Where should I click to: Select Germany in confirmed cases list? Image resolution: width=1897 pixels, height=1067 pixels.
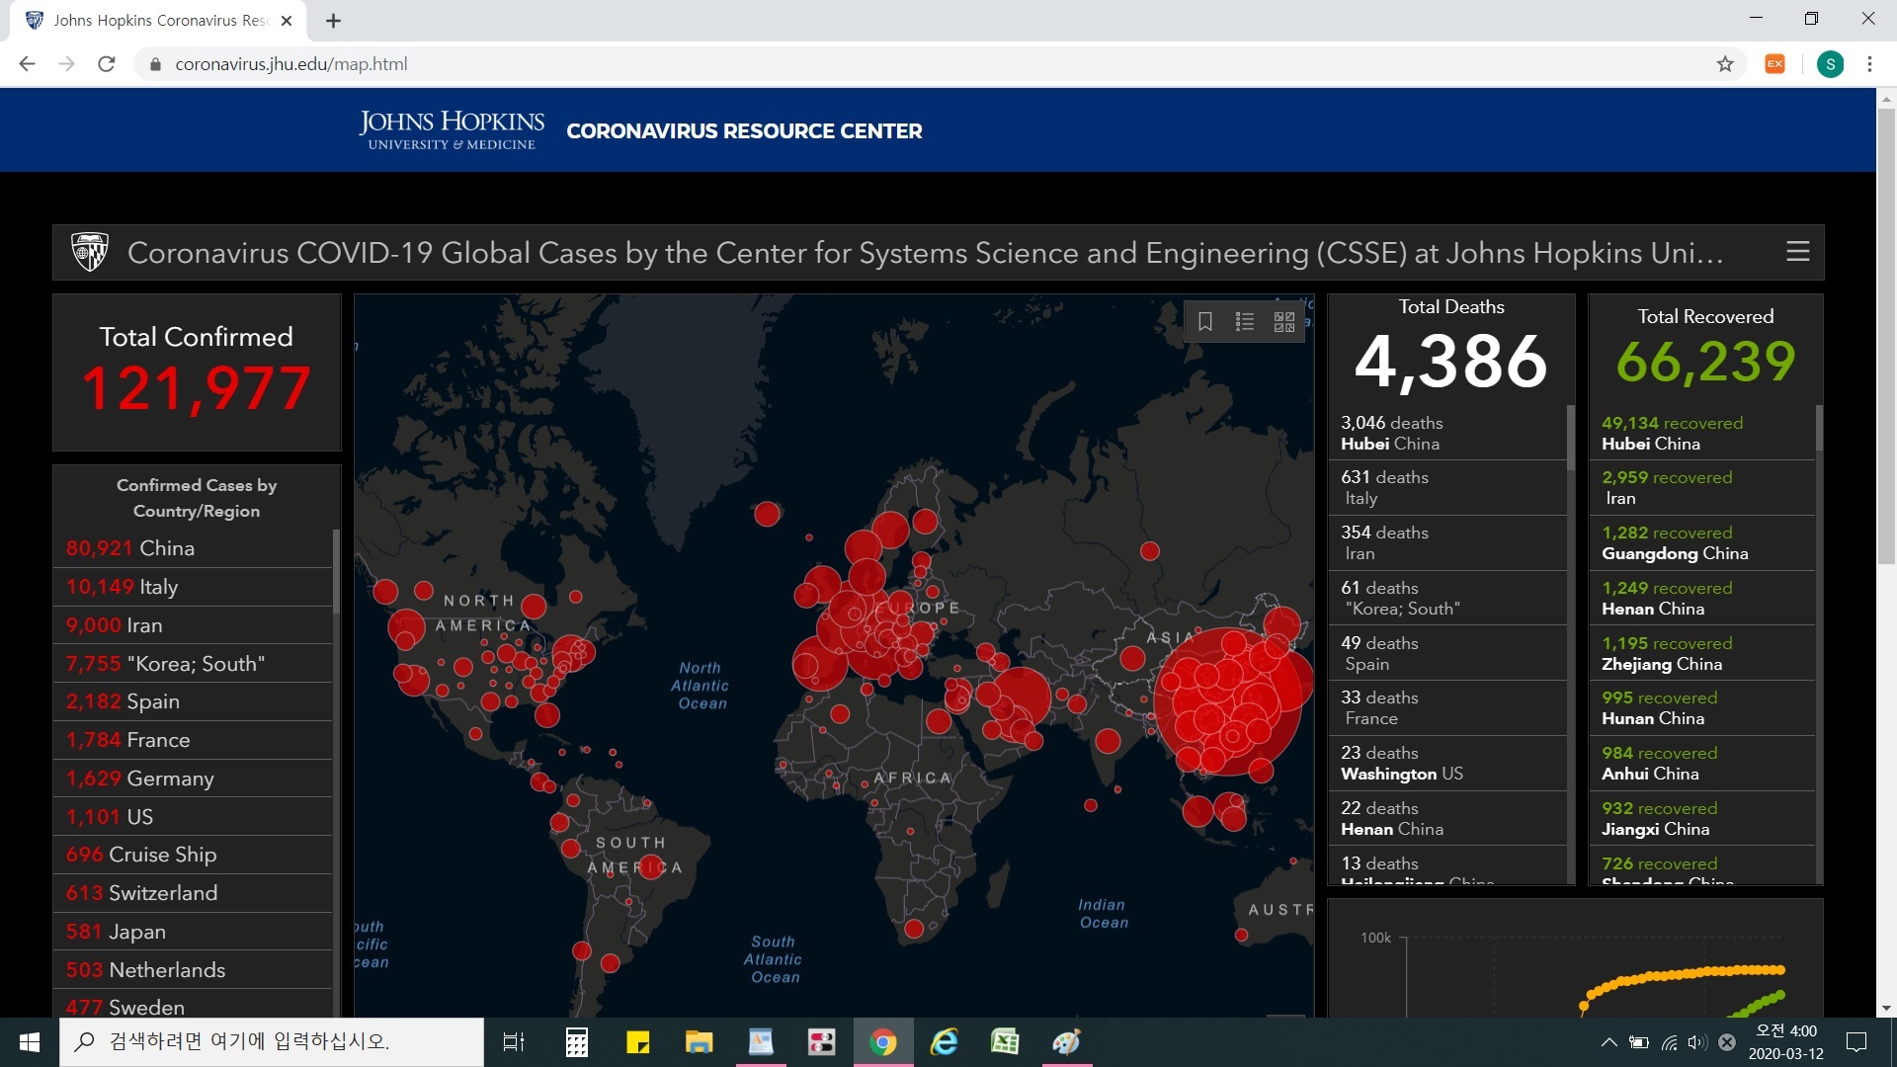(x=193, y=779)
